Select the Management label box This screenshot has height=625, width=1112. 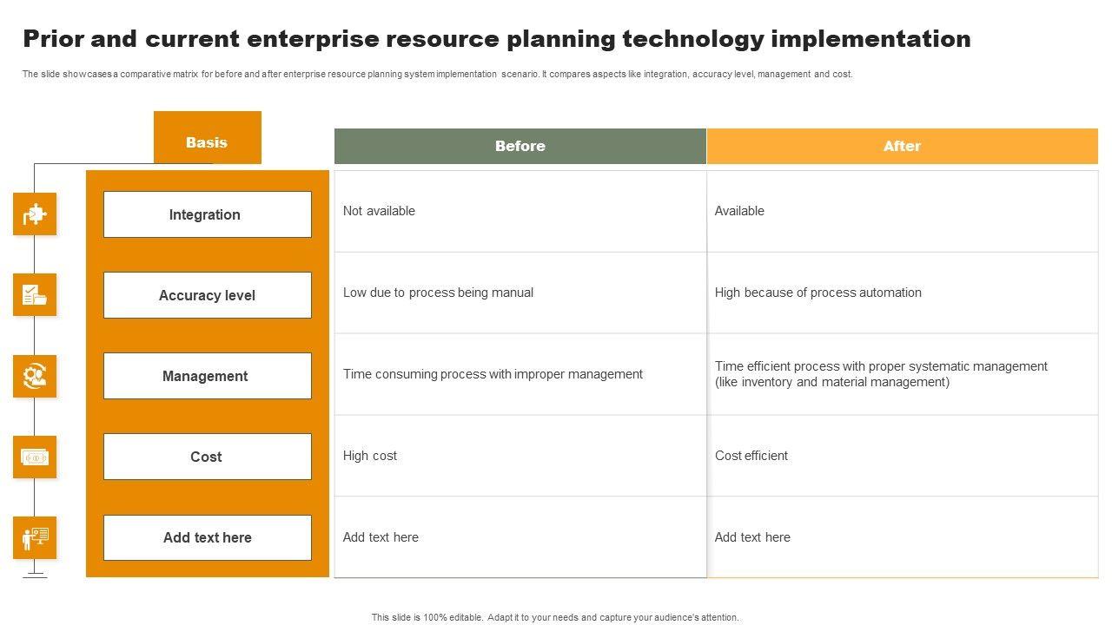click(x=207, y=376)
